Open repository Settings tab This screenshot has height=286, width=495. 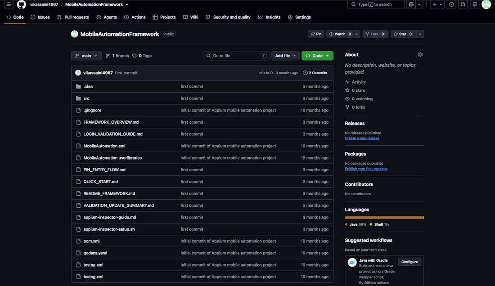[299, 18]
